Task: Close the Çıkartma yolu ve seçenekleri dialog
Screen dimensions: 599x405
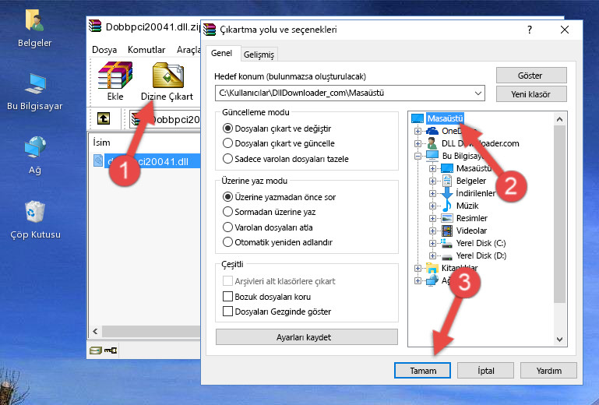Action: tap(565, 30)
